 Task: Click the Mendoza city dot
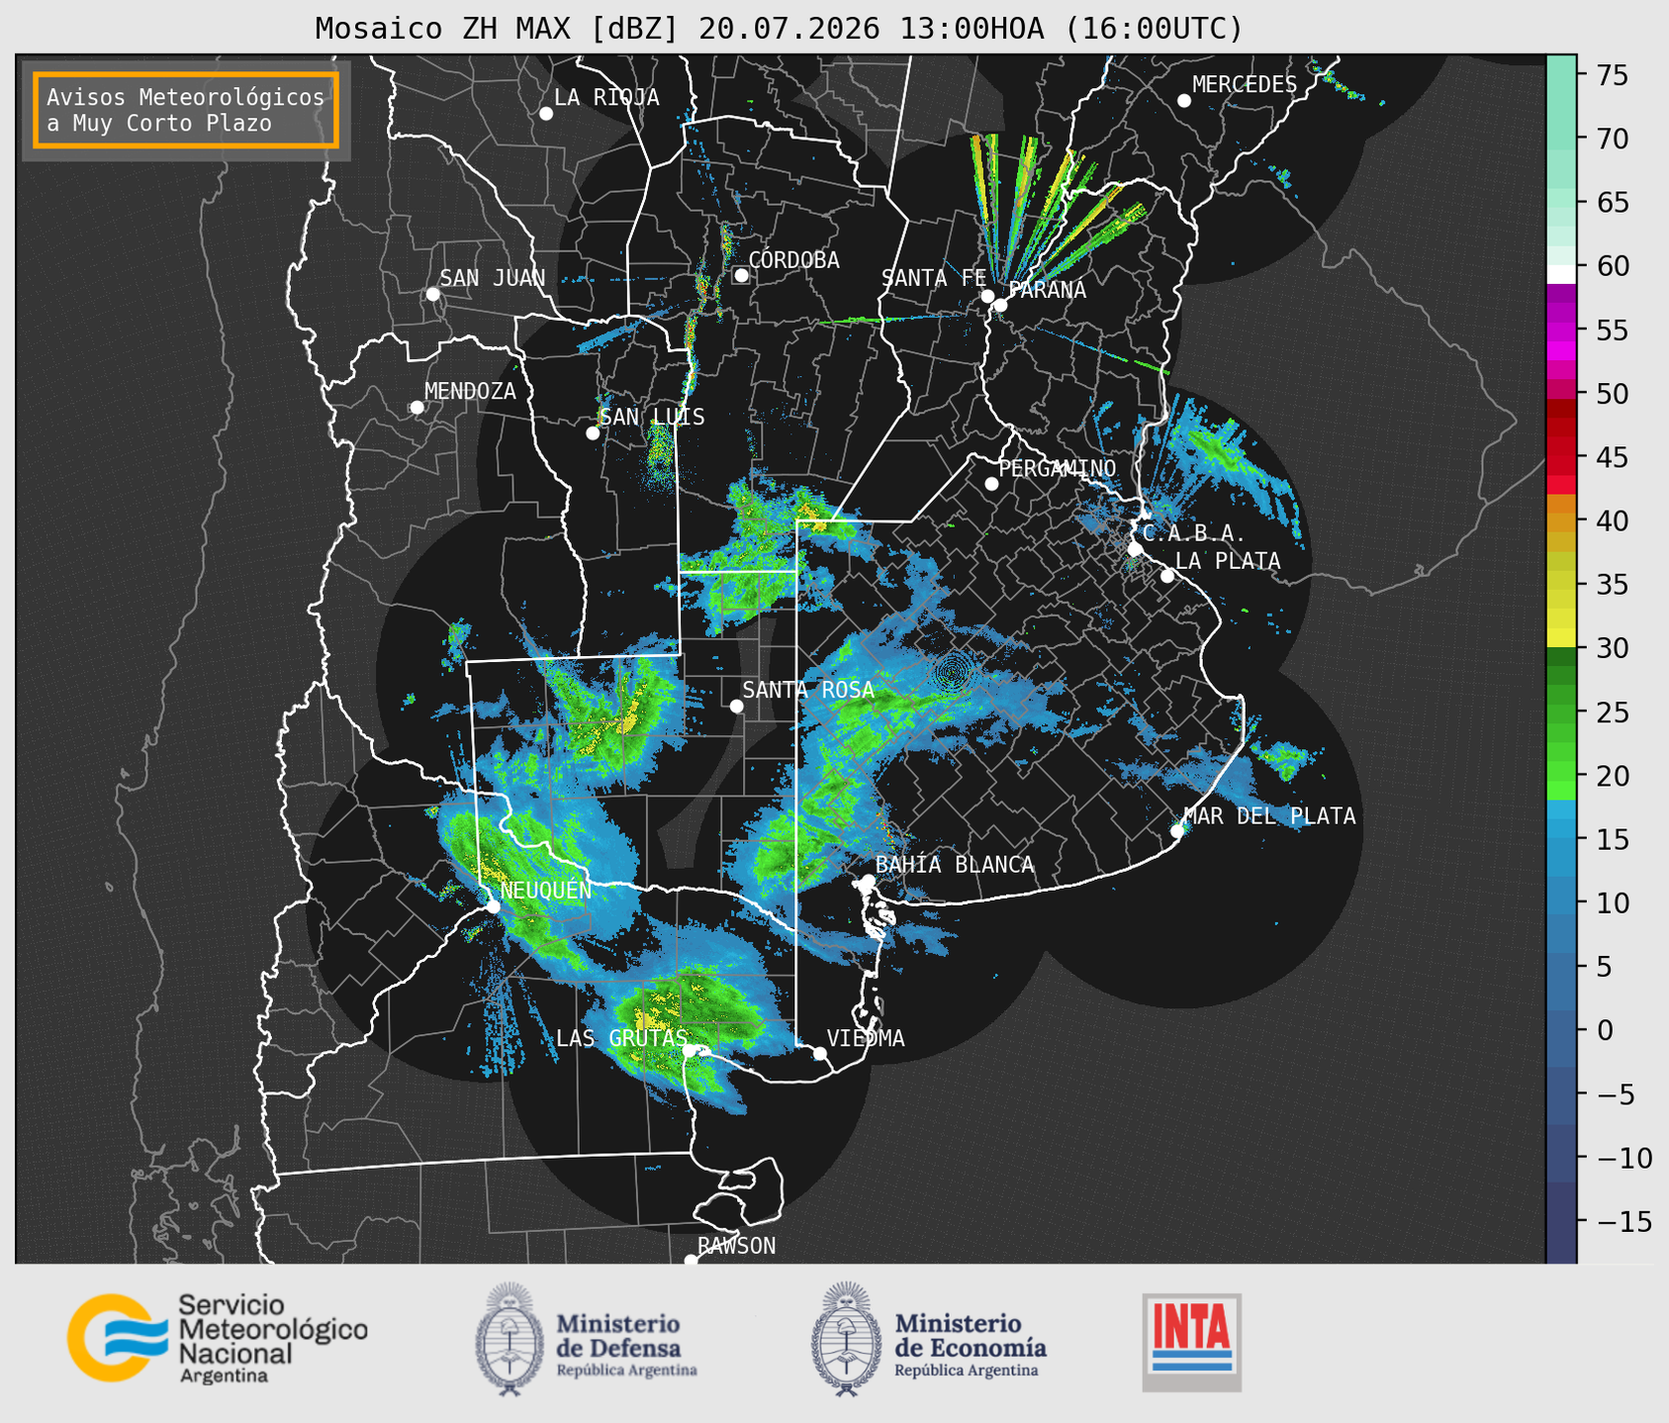point(417,407)
